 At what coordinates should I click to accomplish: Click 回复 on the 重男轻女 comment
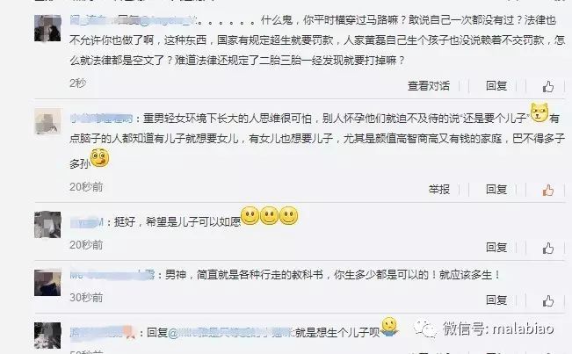pos(496,190)
